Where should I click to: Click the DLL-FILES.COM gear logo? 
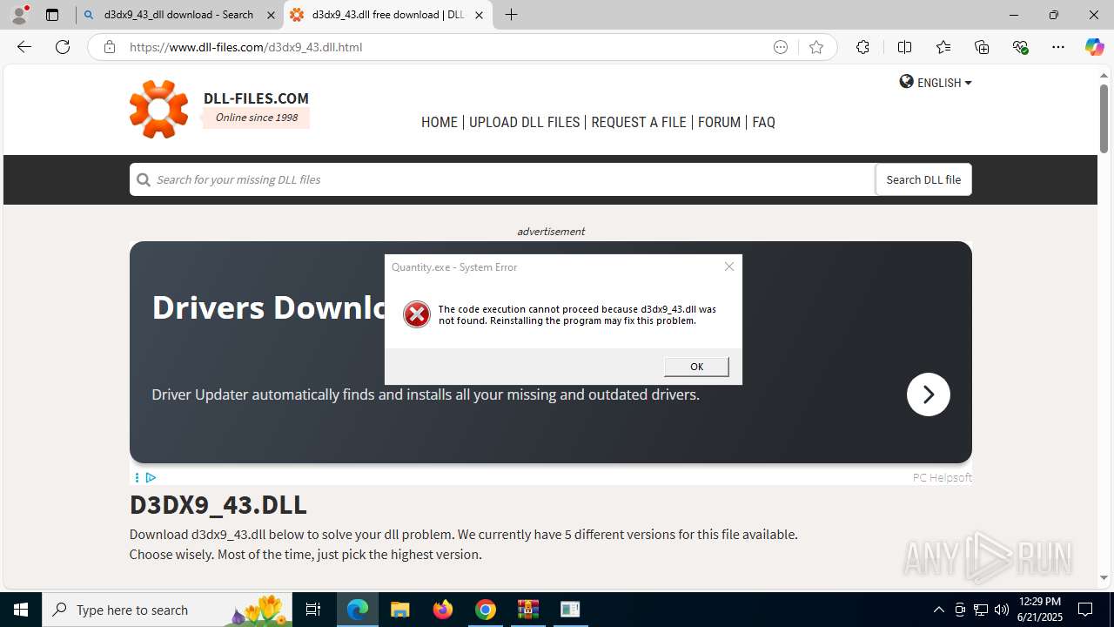(x=158, y=109)
